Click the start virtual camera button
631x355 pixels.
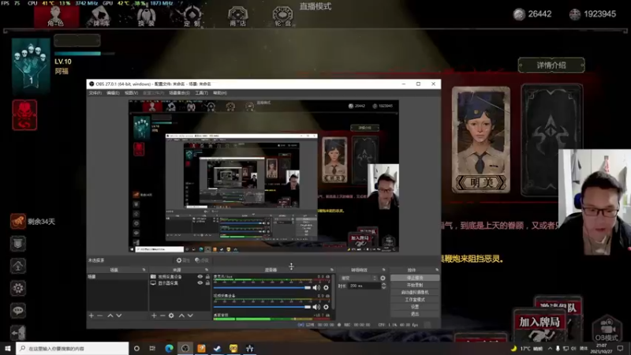pos(415,292)
